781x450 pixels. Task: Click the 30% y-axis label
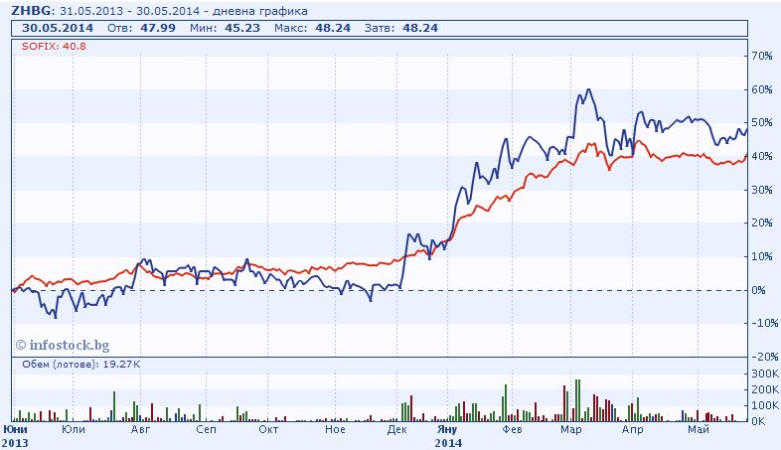pos(761,190)
